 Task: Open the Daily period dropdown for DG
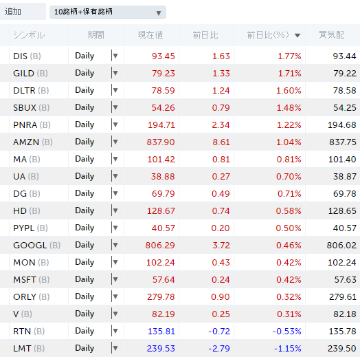point(96,193)
